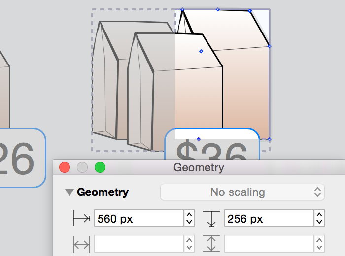Close the Geometry panel with red button
Viewport: 345px width, 256px height.
point(65,167)
